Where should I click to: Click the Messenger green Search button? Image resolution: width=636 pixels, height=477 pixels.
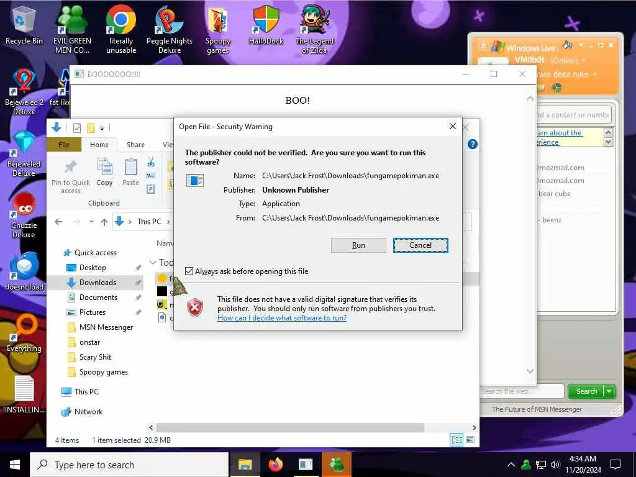point(586,391)
